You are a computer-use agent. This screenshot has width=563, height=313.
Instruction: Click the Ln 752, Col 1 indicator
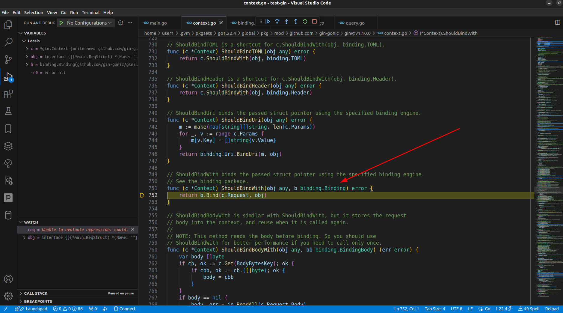tap(407, 309)
